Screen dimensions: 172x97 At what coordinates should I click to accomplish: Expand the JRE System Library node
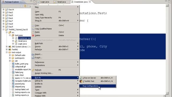pyautogui.click(x=7, y=47)
